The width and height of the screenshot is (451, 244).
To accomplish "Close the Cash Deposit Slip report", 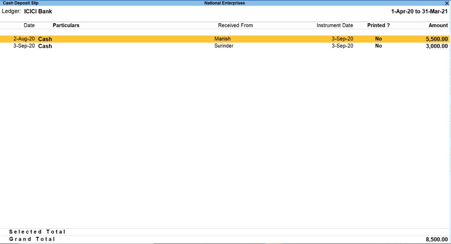I will pos(447,3).
